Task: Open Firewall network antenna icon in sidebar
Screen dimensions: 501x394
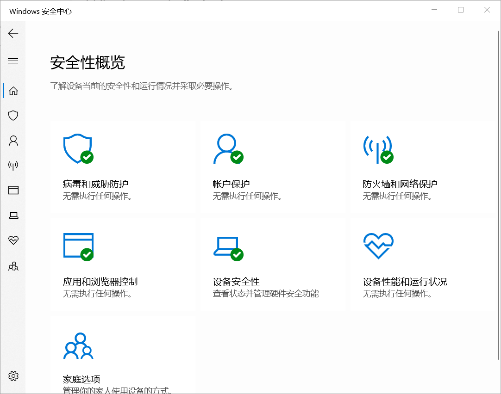Action: click(13, 165)
